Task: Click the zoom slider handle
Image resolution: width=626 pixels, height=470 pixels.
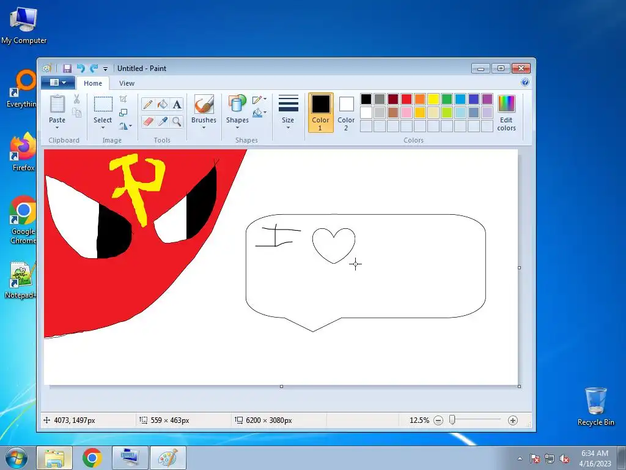Action: click(452, 420)
